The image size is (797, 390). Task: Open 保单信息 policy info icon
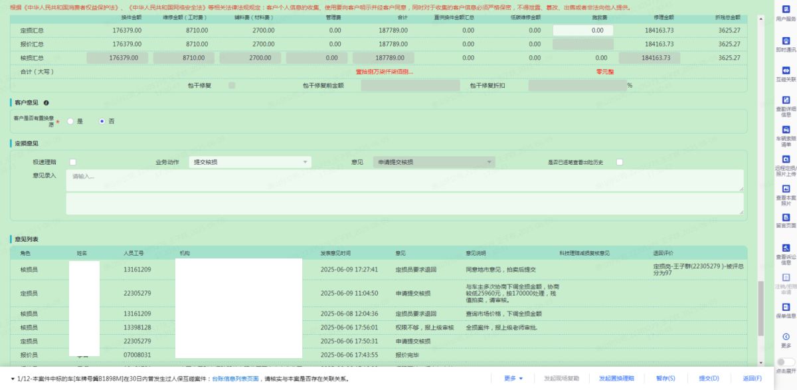[x=786, y=306]
